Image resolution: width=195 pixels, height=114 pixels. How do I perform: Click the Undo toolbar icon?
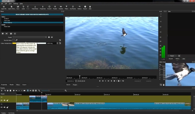pyautogui.click(x=23, y=7)
